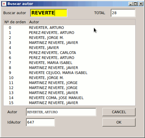Click the Autor text field
Screen dimensions: 145x138
click(x=61, y=112)
